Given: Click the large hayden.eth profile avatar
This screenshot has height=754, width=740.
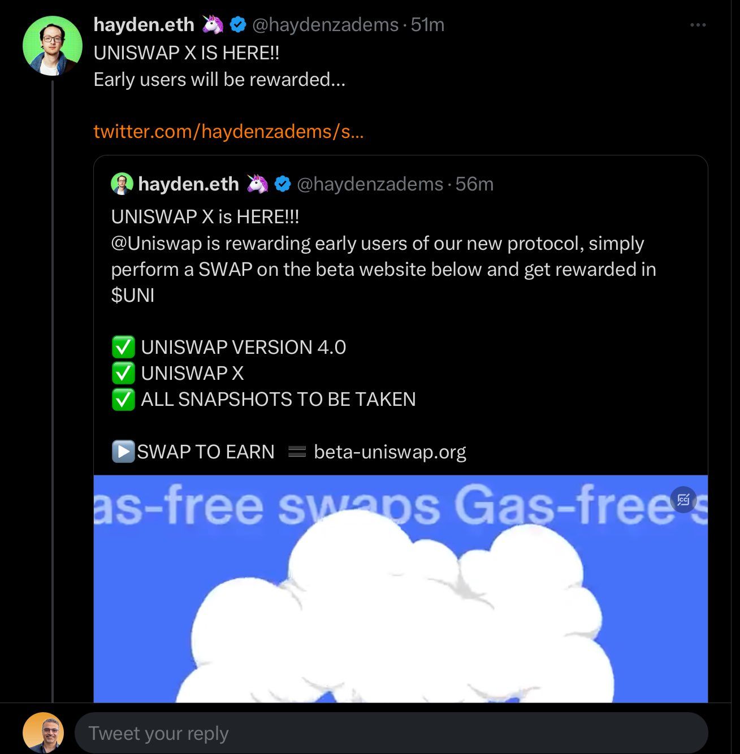Looking at the screenshot, I should pos(52,46).
